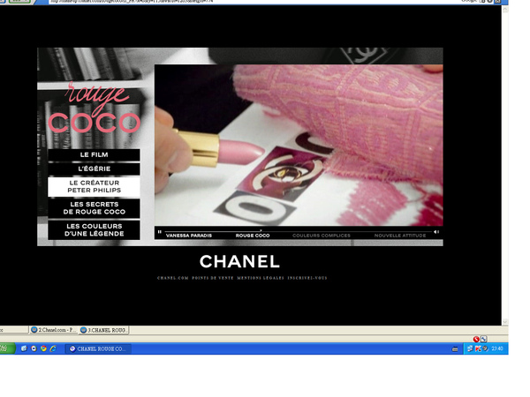Select the CHANEL ROUGE CO... taskbar button
Image resolution: width=530 pixels, height=397 pixels.
pos(98,348)
